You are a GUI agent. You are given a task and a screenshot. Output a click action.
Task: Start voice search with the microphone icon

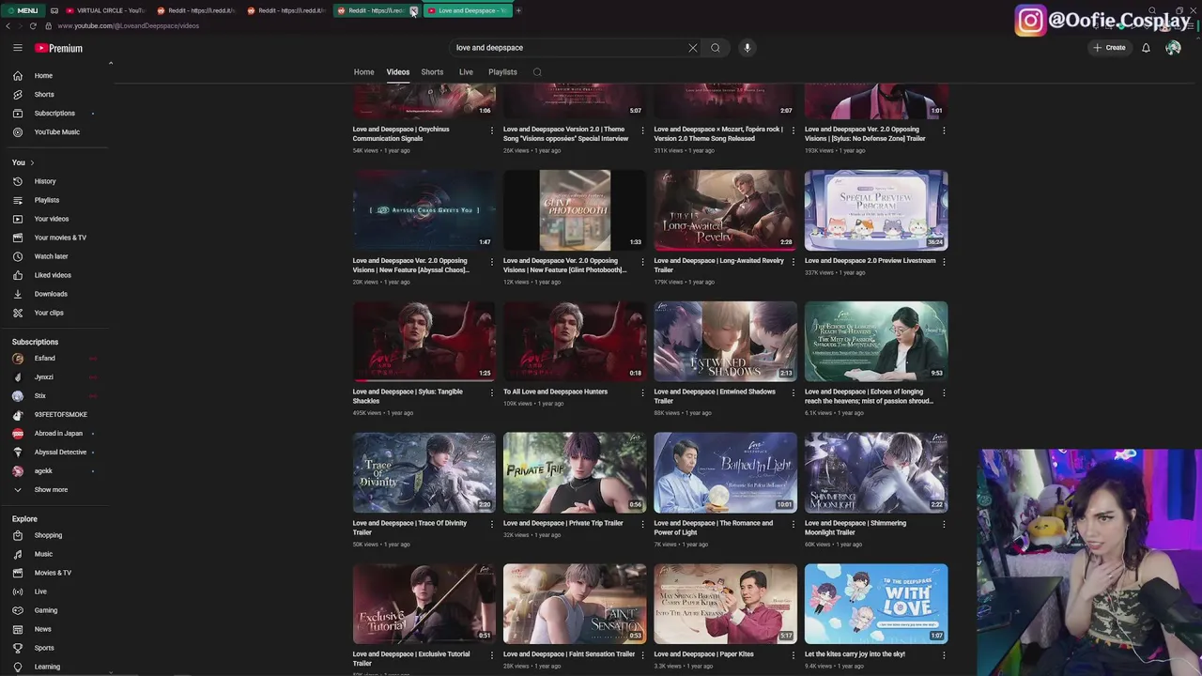click(x=747, y=48)
